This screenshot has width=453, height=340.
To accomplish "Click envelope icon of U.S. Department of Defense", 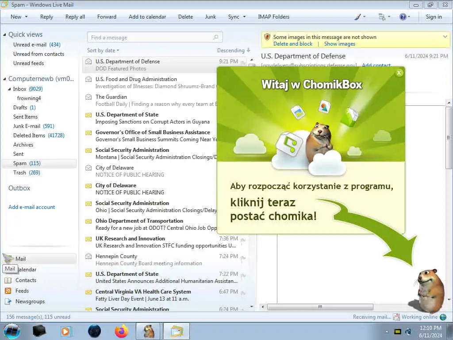I will [88, 61].
